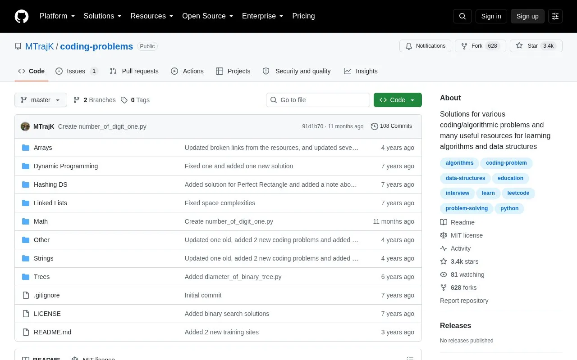Open the Projects tab
Image resolution: width=577 pixels, height=360 pixels.
click(233, 71)
